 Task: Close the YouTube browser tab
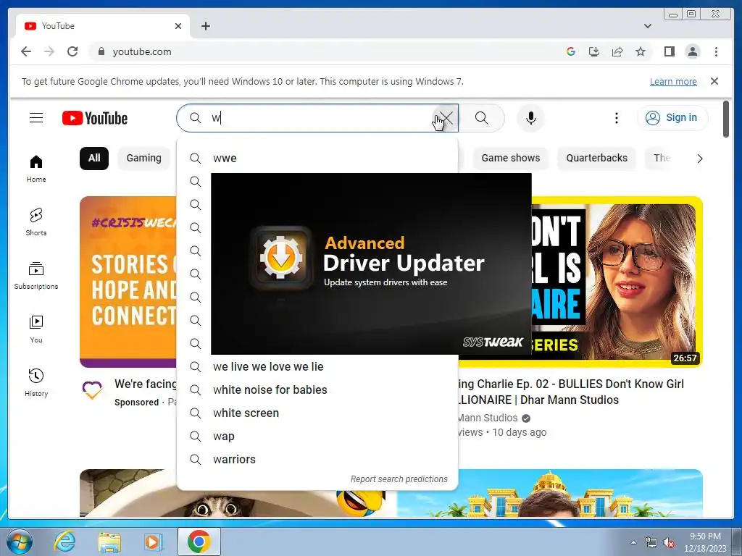(178, 26)
